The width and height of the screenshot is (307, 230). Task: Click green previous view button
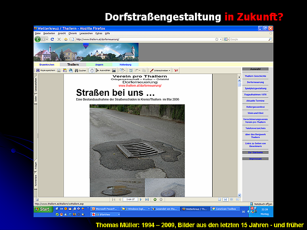point(155,199)
